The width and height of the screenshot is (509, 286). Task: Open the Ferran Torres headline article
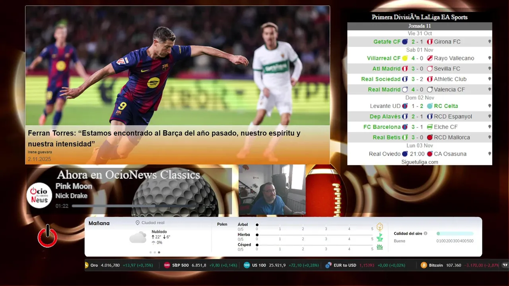164,139
